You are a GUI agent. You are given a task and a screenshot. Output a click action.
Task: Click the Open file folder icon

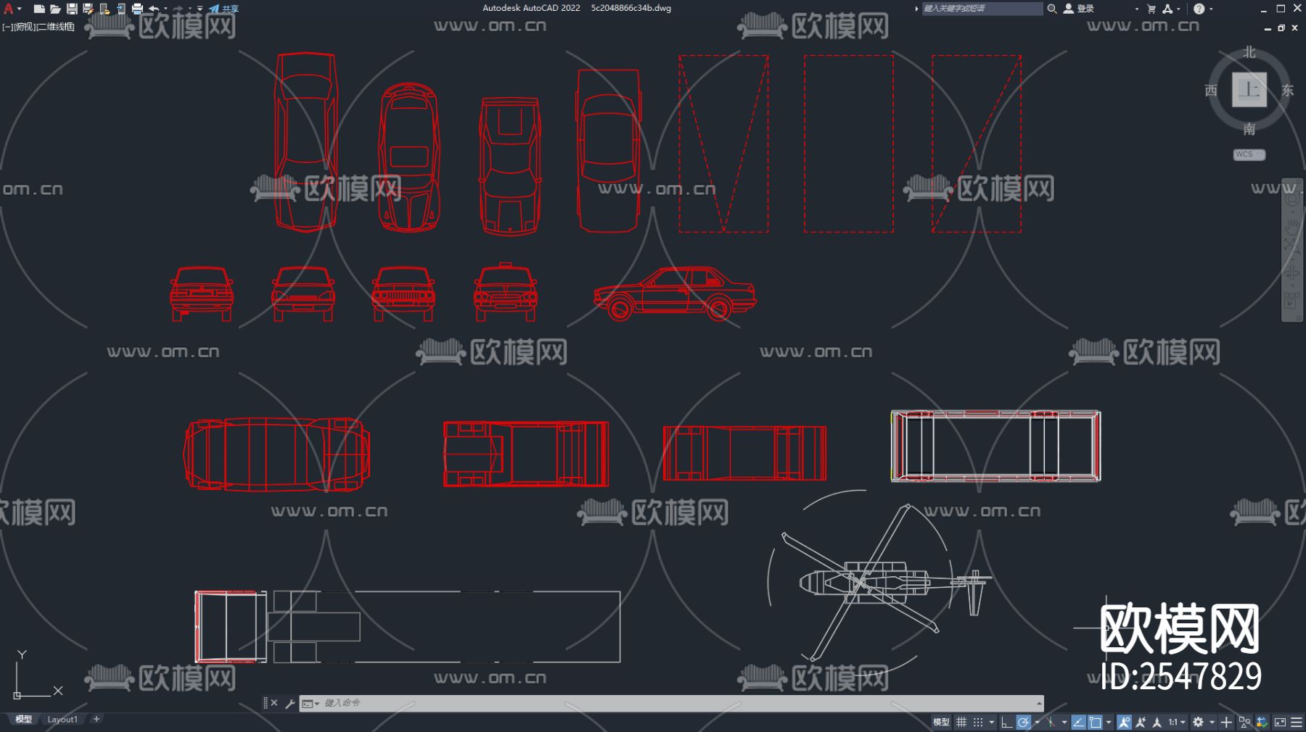tap(55, 9)
